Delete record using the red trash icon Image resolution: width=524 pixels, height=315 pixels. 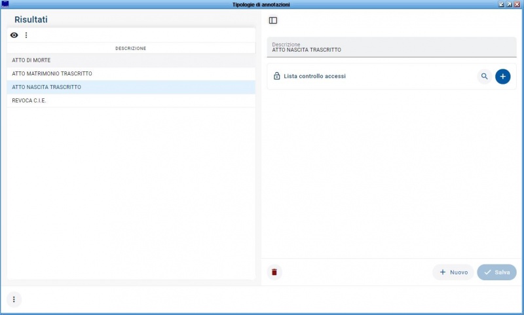click(274, 272)
